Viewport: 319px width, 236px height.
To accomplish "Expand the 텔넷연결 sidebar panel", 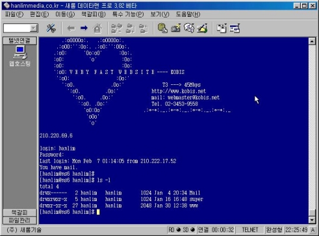I will point(19,41).
